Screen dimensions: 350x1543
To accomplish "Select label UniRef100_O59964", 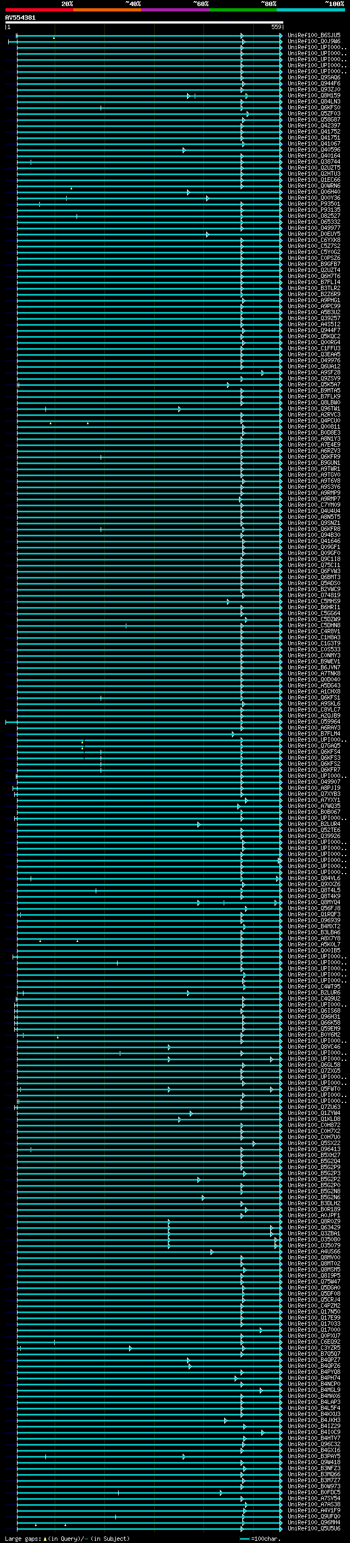I will (314, 722).
